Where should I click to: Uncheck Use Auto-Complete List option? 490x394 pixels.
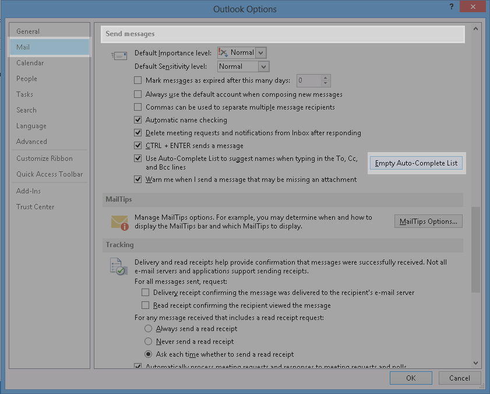[138, 158]
